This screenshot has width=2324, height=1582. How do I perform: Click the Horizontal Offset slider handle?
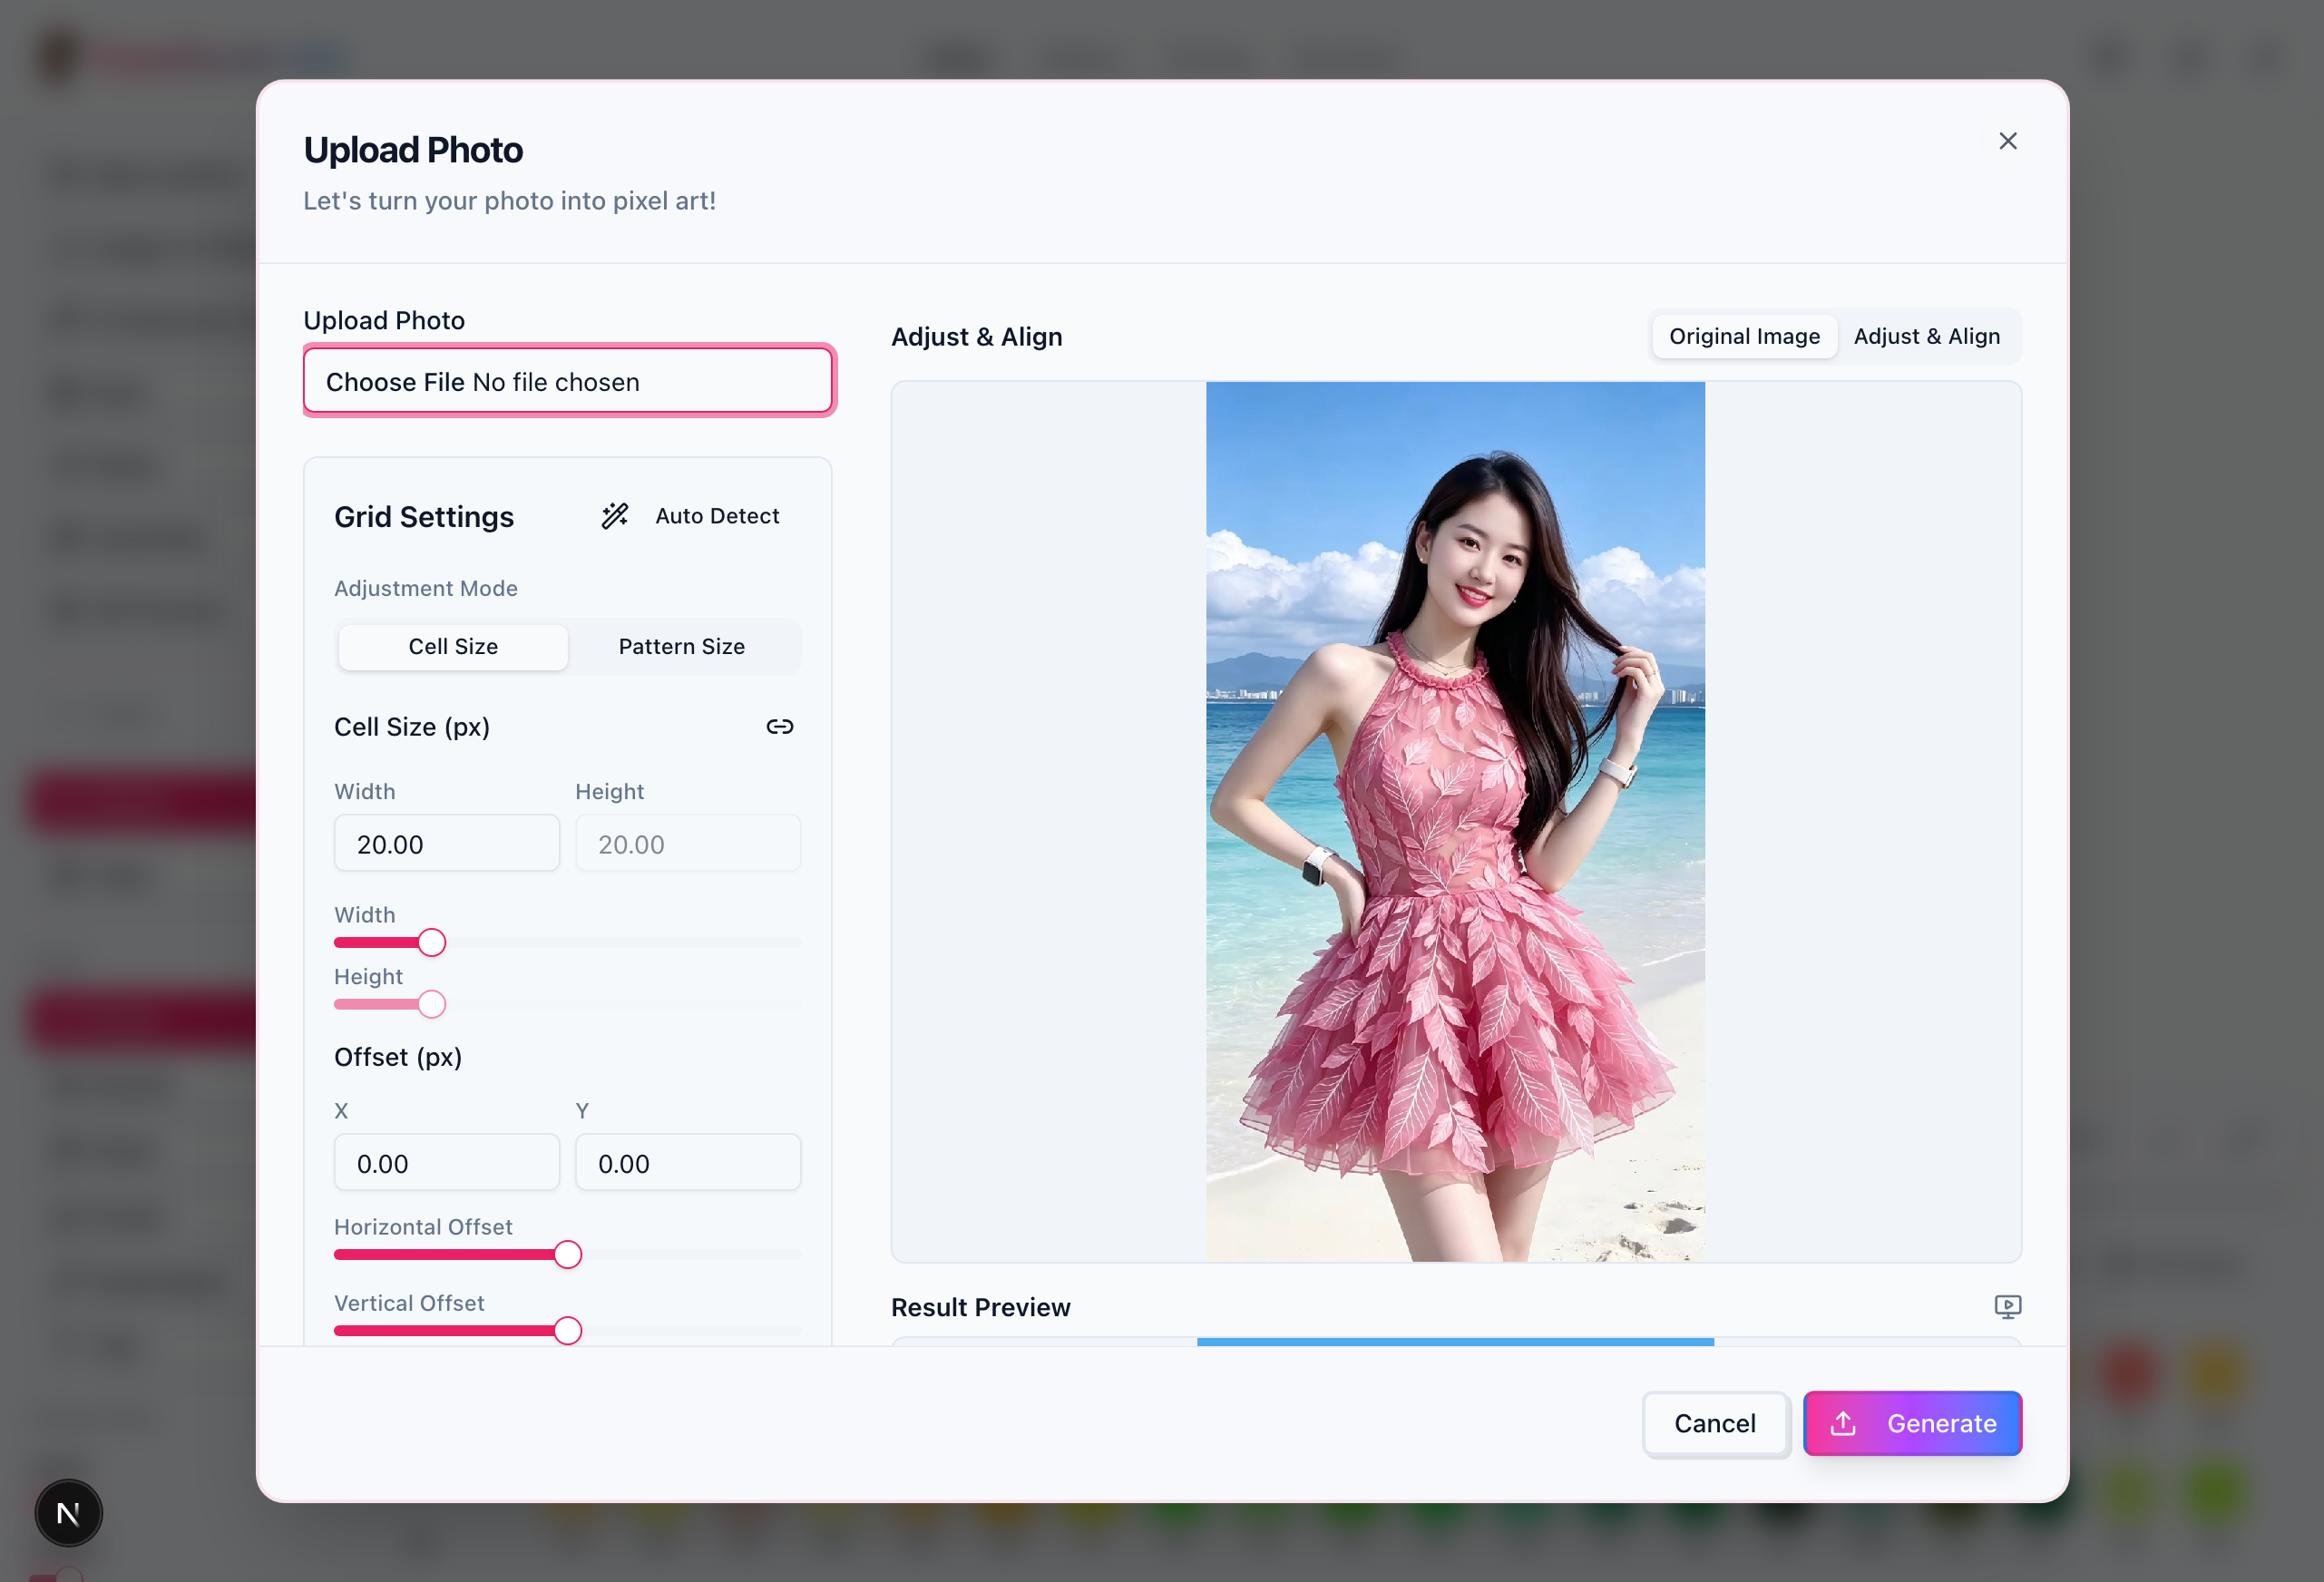click(x=568, y=1254)
